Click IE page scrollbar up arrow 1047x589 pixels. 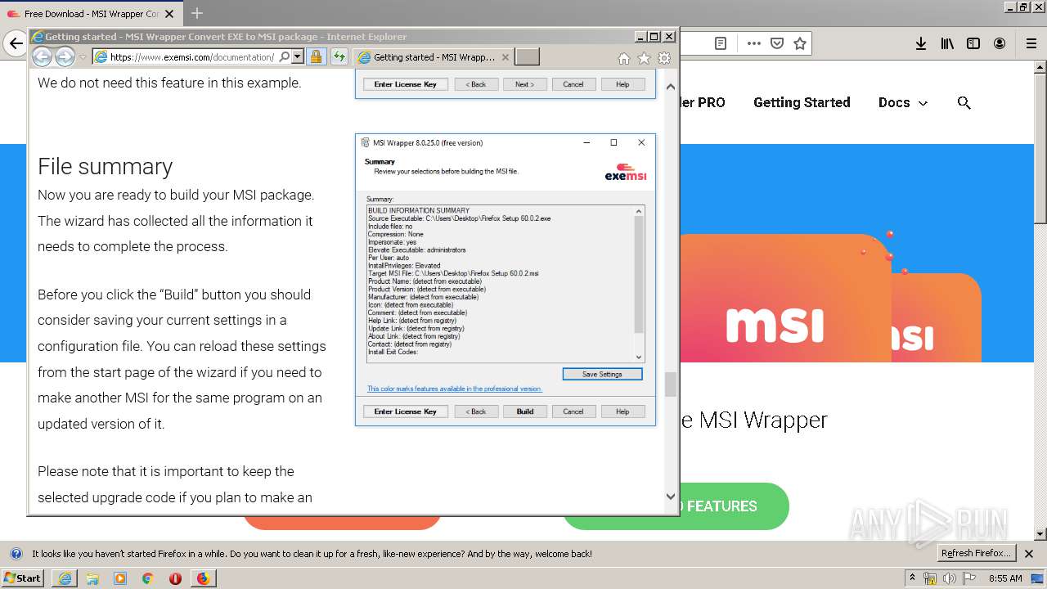point(671,87)
